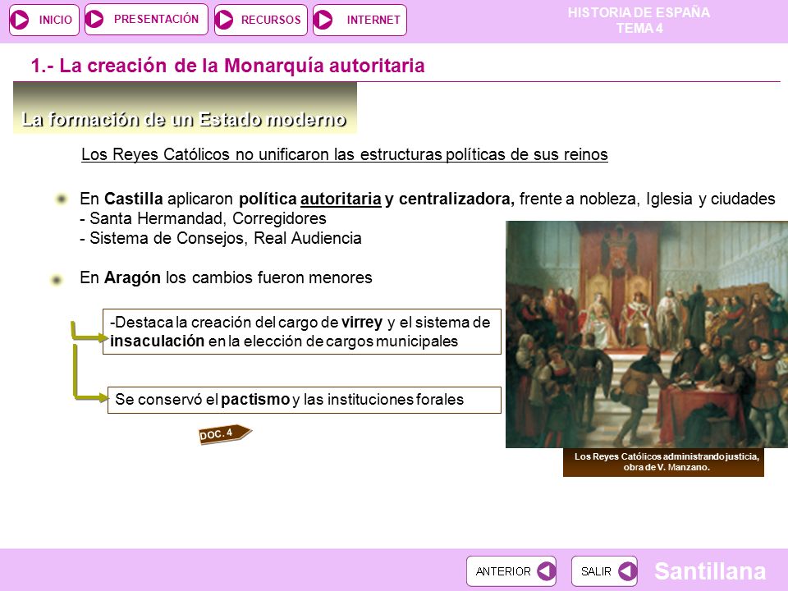Screen dimensions: 788x591
Task: Click the ANTERIOR back arrow icon
Action: [546, 571]
